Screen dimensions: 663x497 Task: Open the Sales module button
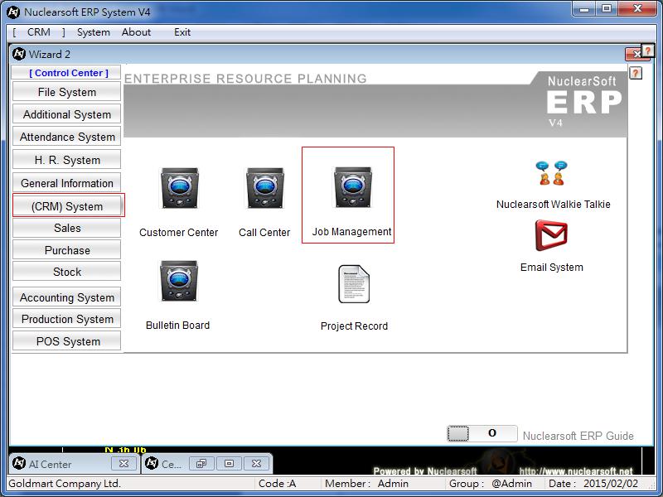tap(67, 228)
